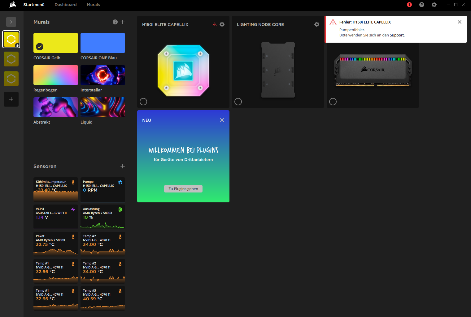Open the Kühlmitteltemperatur sensor tile
The height and width of the screenshot is (317, 471).
point(56,190)
